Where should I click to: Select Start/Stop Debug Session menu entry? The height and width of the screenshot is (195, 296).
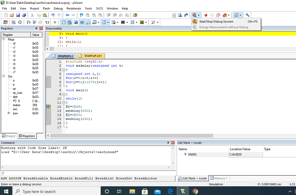(226, 22)
